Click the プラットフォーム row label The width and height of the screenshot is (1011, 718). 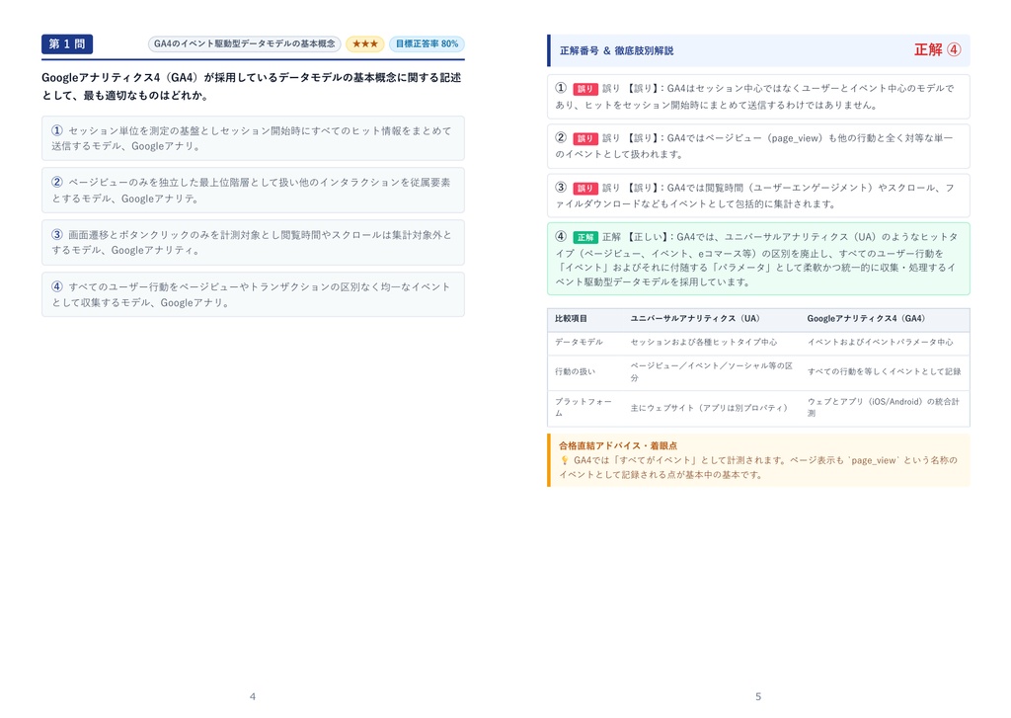click(x=583, y=408)
